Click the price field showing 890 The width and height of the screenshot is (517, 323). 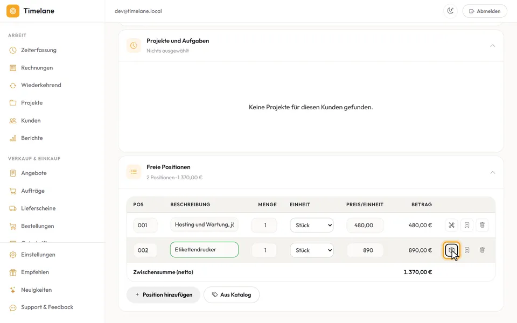365,250
